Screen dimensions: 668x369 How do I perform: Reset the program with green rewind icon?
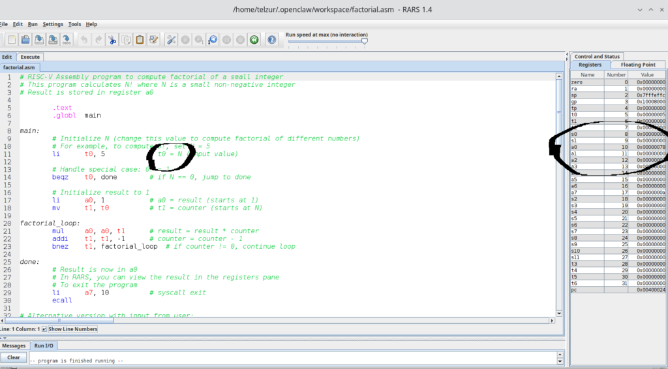[254, 40]
